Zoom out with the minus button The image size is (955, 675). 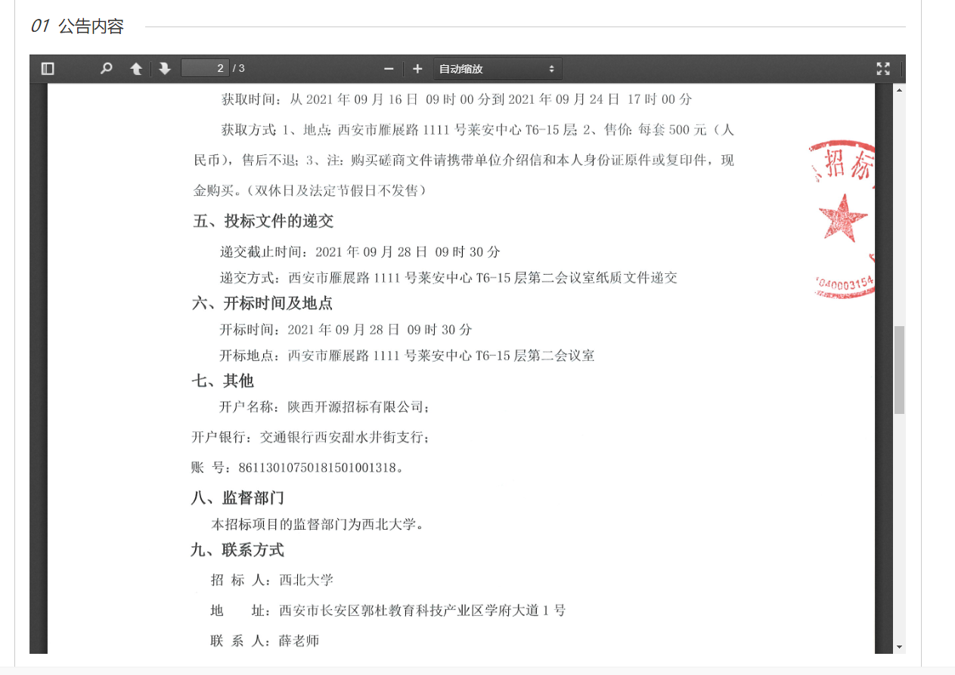click(389, 69)
